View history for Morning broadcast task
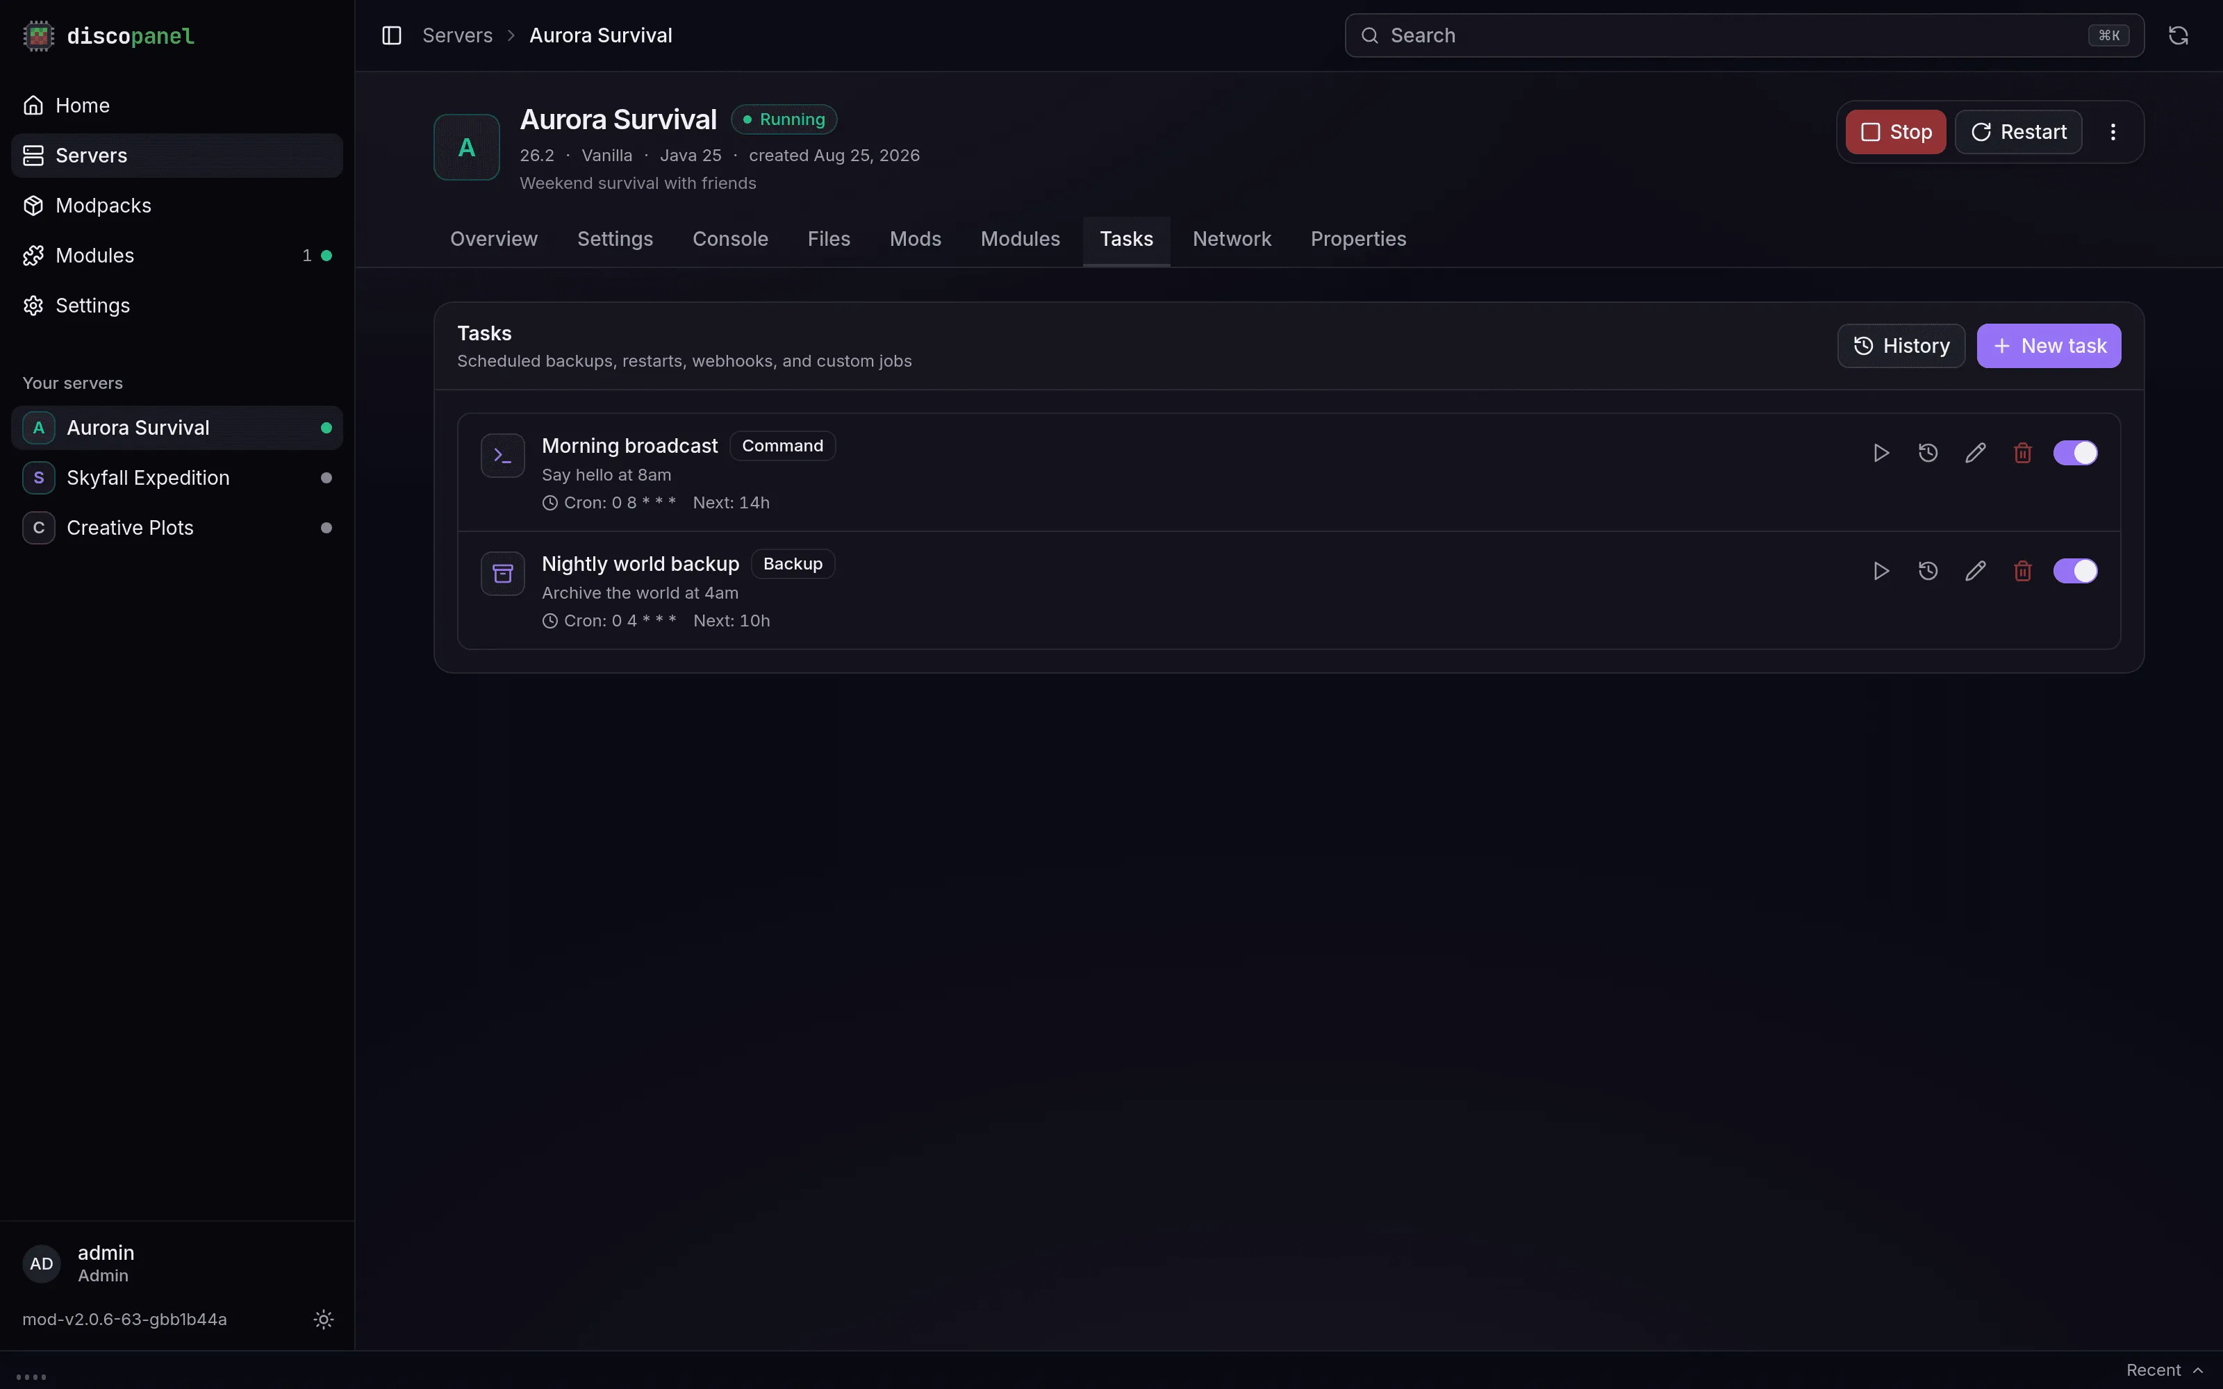Screen dimensions: 2223x1389 (1928, 453)
